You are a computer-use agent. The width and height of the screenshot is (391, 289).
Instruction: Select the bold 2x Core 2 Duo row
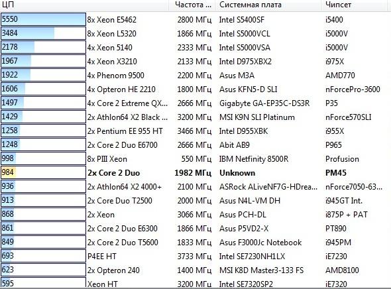tap(195, 173)
